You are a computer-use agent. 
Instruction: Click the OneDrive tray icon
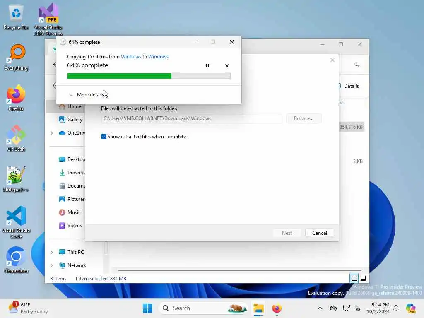pos(333,308)
